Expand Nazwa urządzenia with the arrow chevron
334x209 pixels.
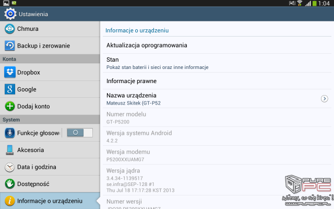324,99
